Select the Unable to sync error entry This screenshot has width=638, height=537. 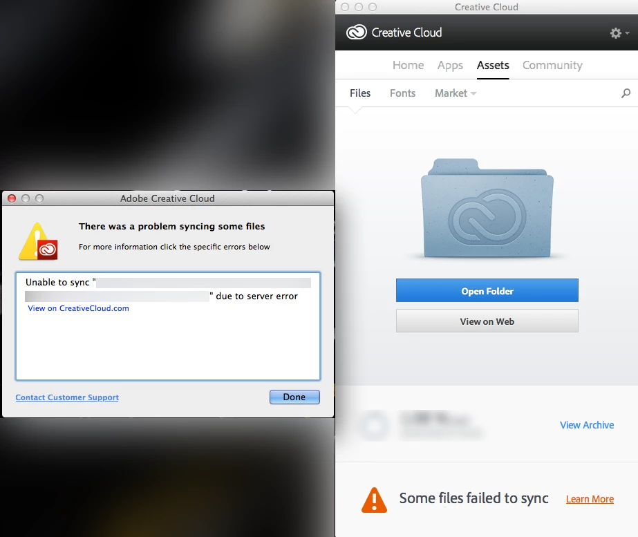168,290
